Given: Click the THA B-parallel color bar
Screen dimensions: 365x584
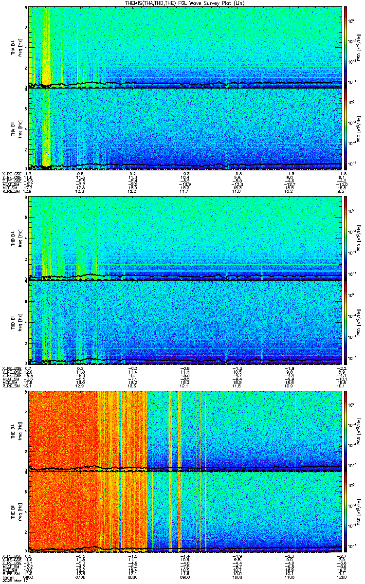Looking at the screenshot, I should (346, 128).
